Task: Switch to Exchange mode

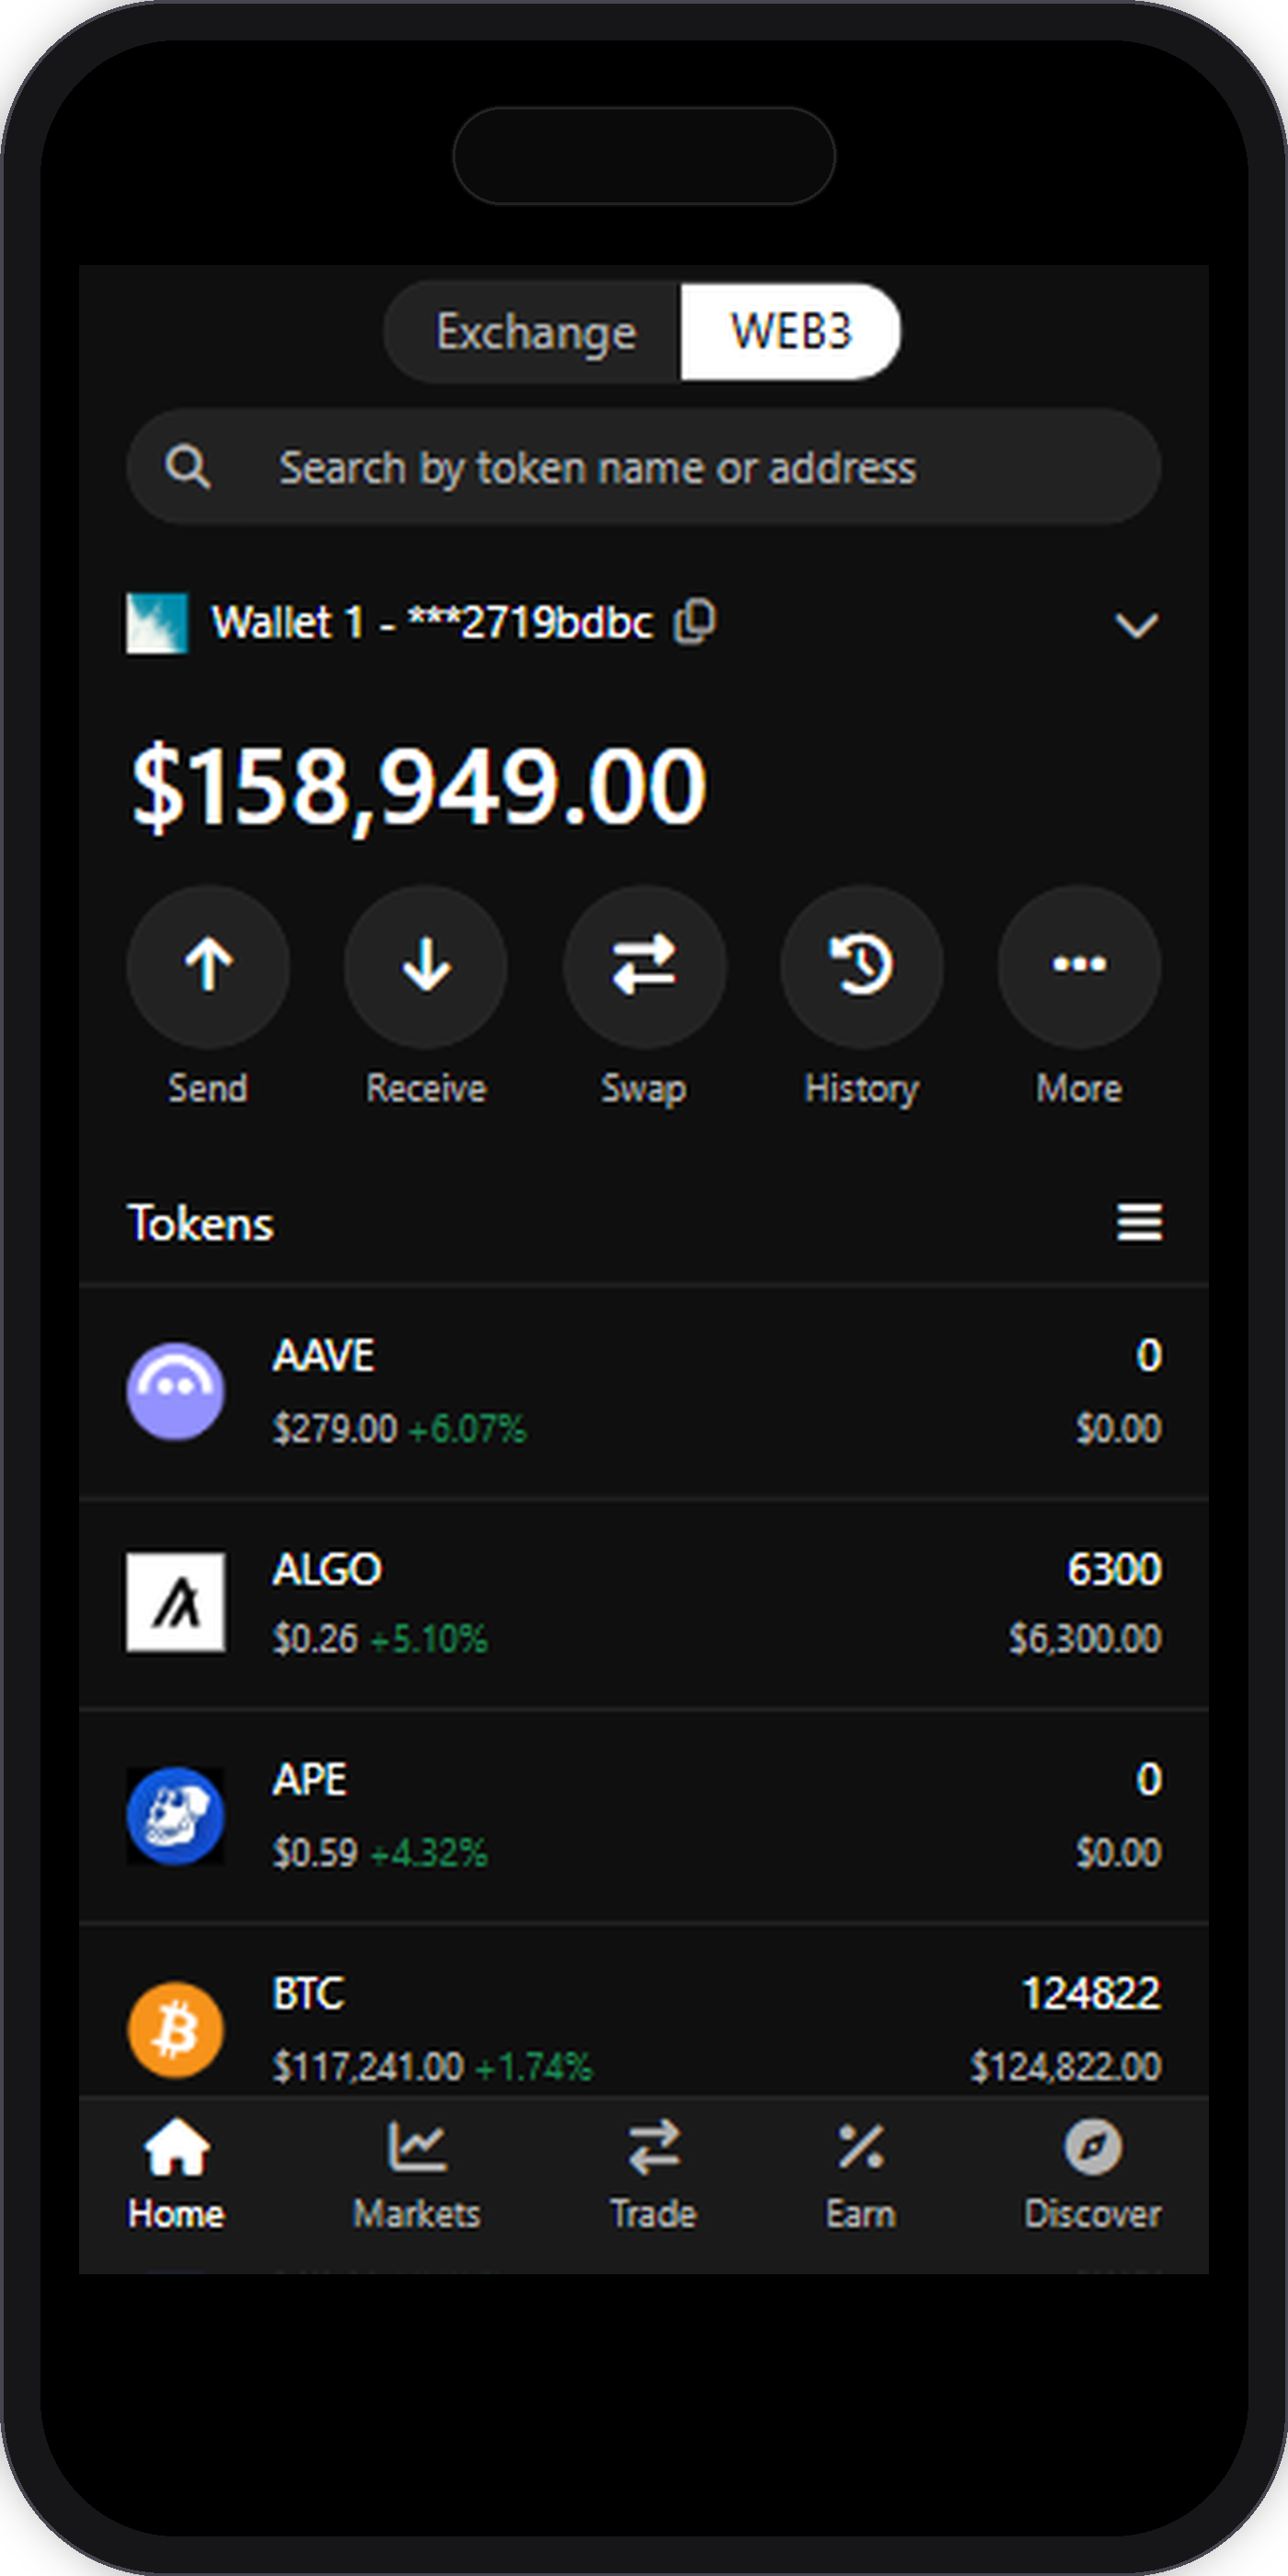Action: pyautogui.click(x=535, y=332)
